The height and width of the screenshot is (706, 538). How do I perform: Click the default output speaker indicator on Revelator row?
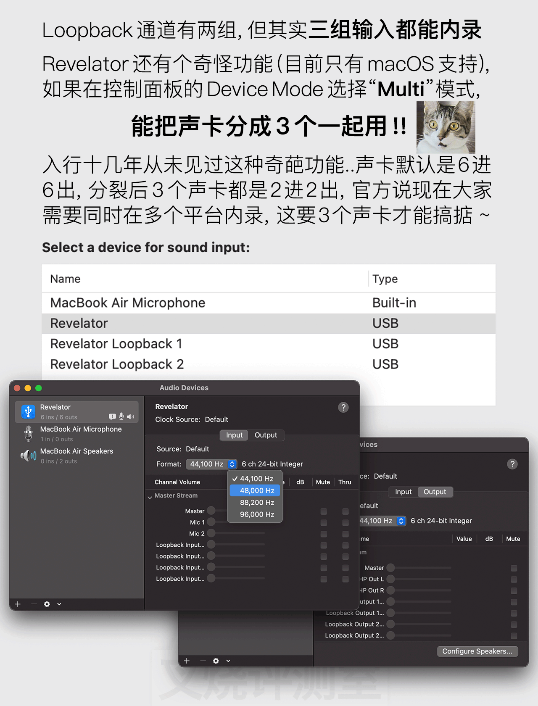pyautogui.click(x=131, y=416)
